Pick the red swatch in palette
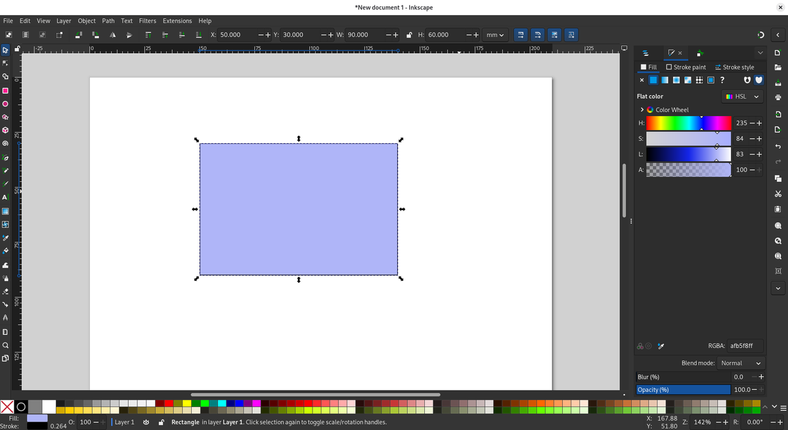The width and height of the screenshot is (788, 430). 168,403
